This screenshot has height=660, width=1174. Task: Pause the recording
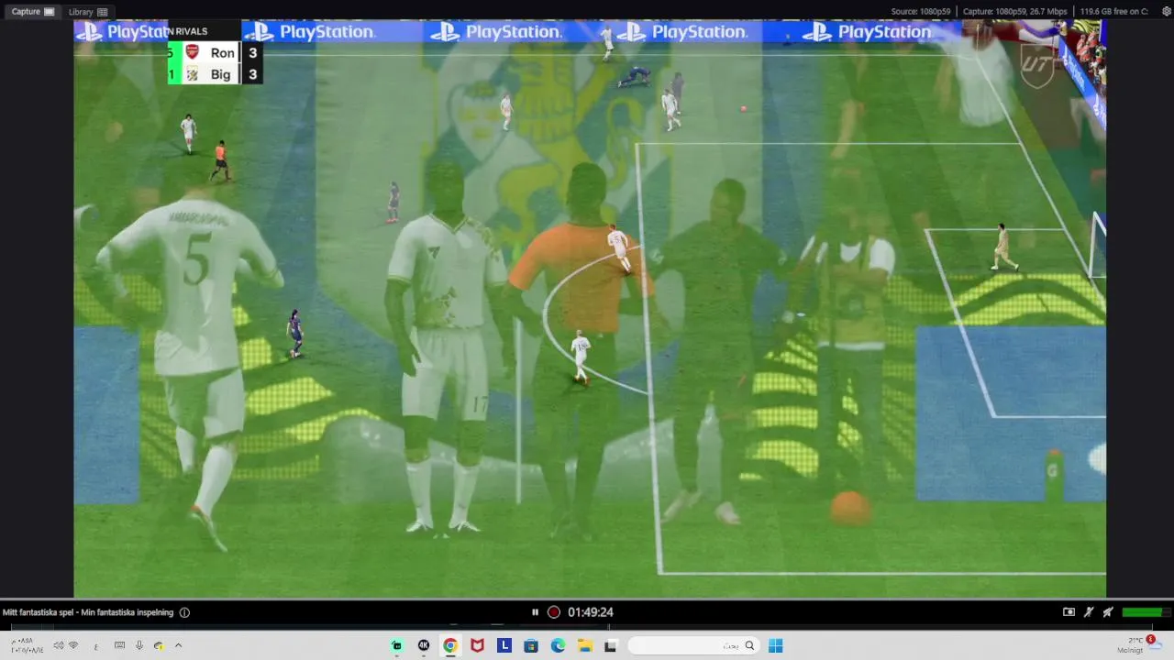tap(535, 612)
